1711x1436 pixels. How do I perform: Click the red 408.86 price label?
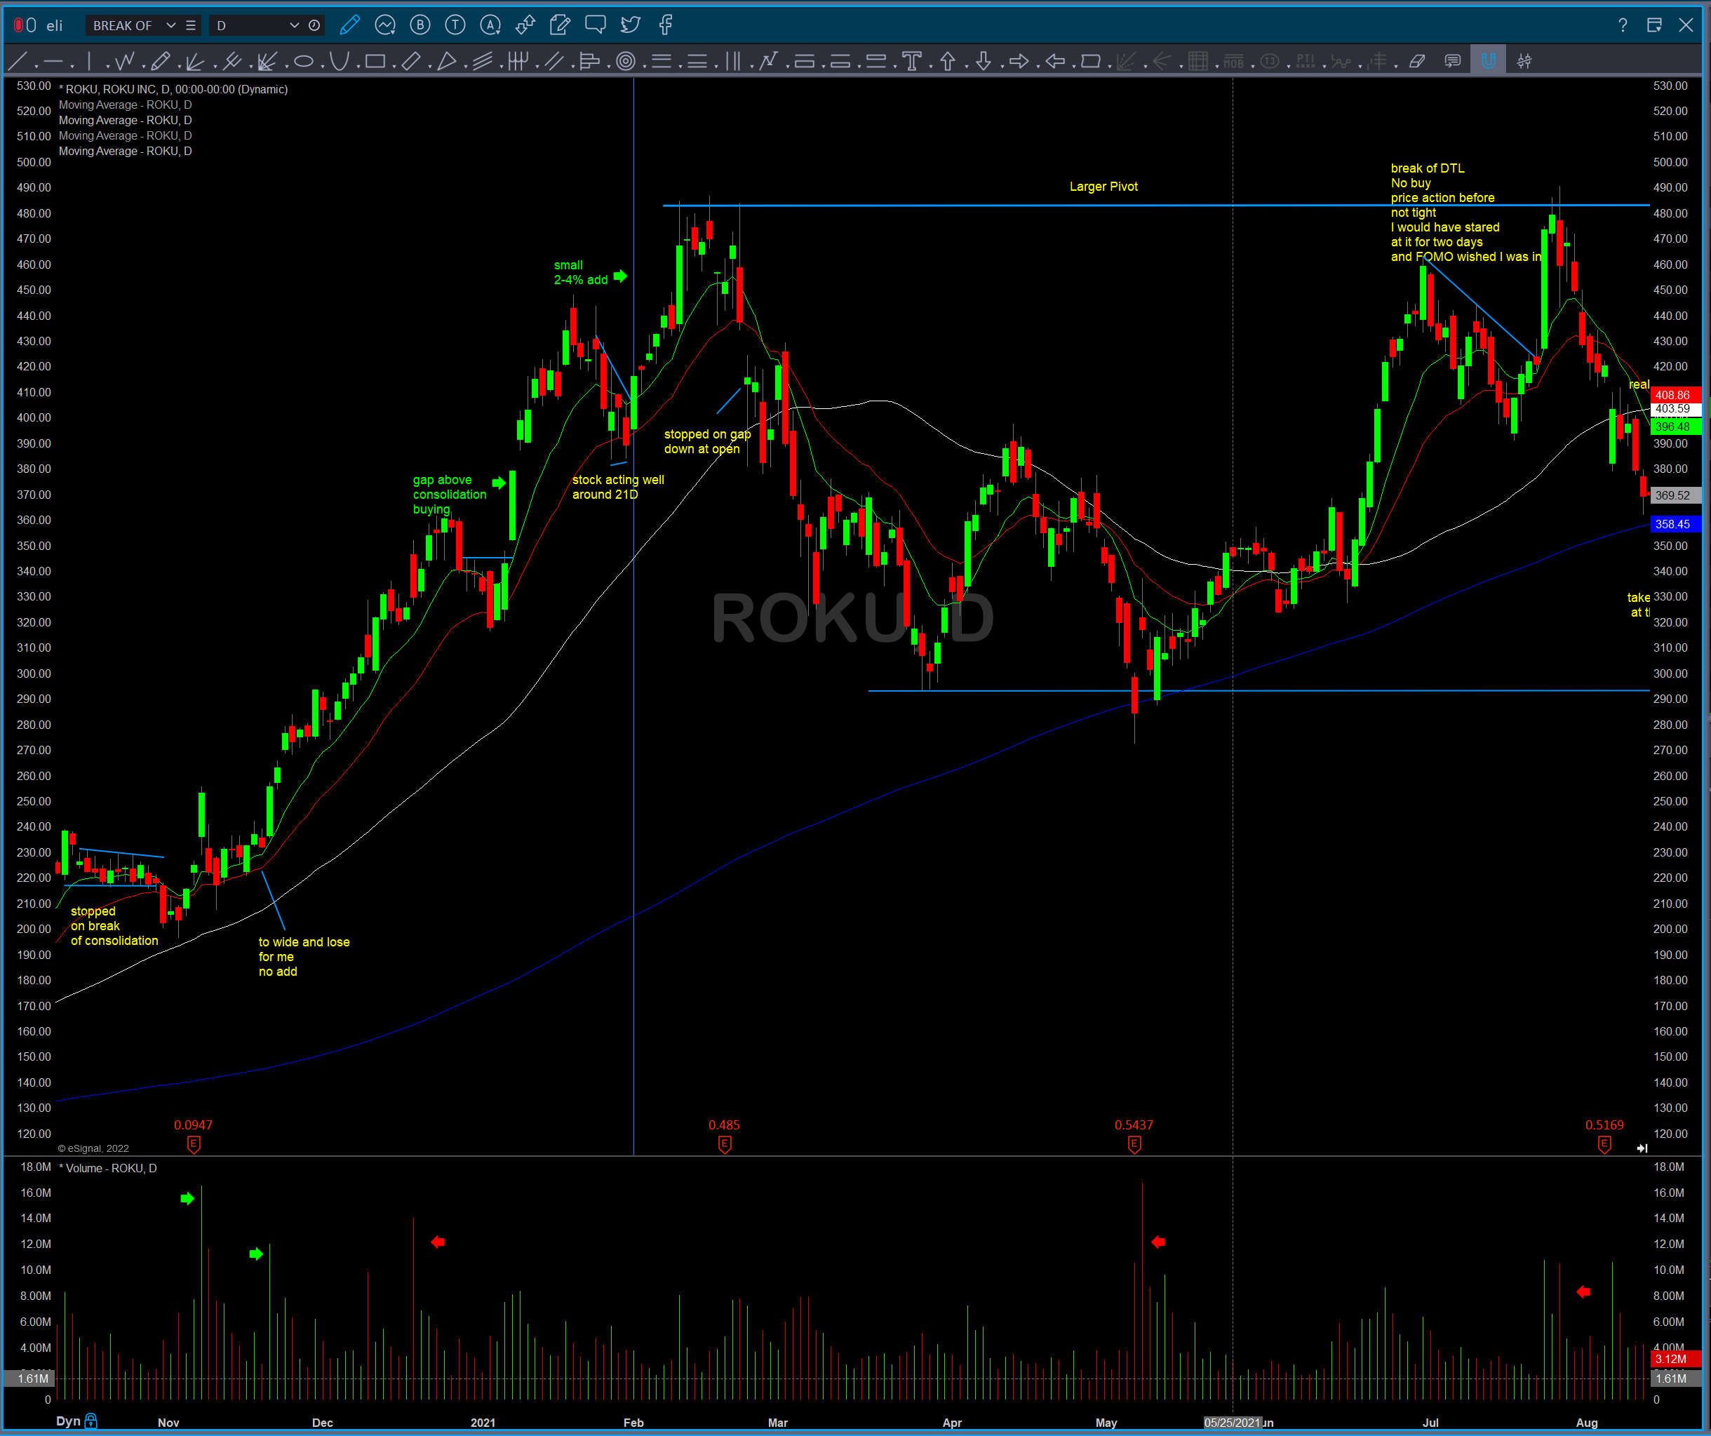tap(1676, 394)
